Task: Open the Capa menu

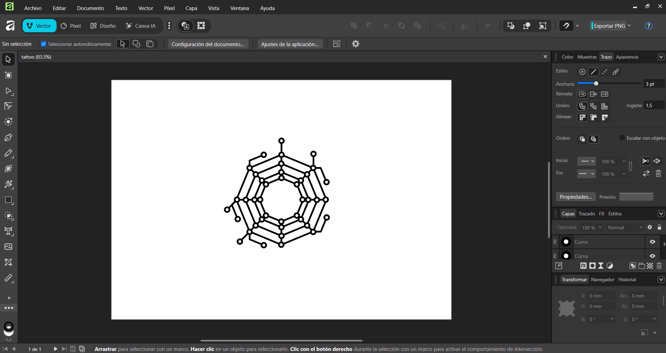Action: pyautogui.click(x=191, y=8)
